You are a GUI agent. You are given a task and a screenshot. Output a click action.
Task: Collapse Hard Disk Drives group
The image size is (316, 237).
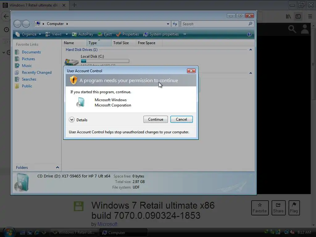[251, 50]
